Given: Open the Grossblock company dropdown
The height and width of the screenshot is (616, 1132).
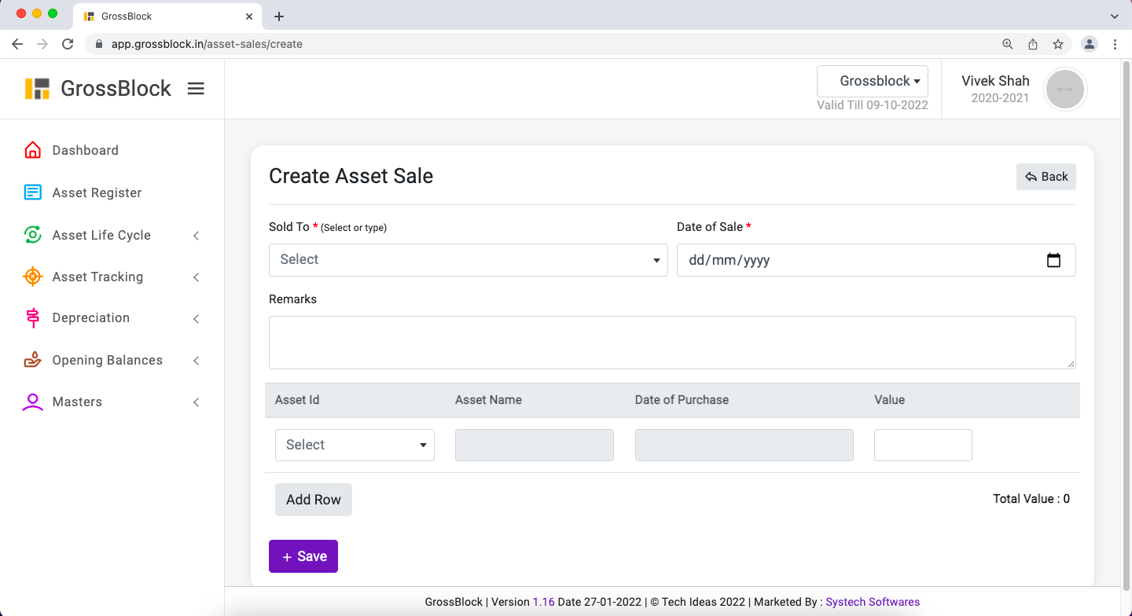Looking at the screenshot, I should click(x=873, y=81).
